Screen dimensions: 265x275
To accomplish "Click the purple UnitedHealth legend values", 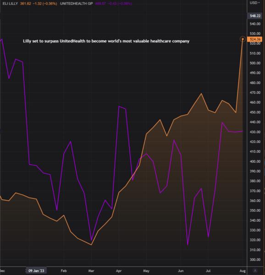I will [x=113, y=4].
